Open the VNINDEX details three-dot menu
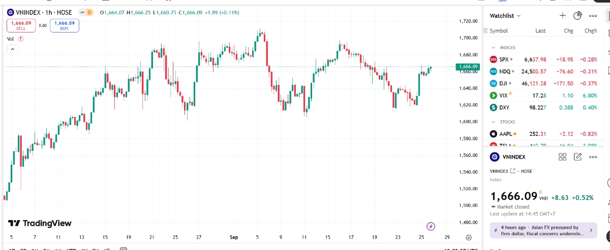This screenshot has height=250, width=610. (593, 157)
